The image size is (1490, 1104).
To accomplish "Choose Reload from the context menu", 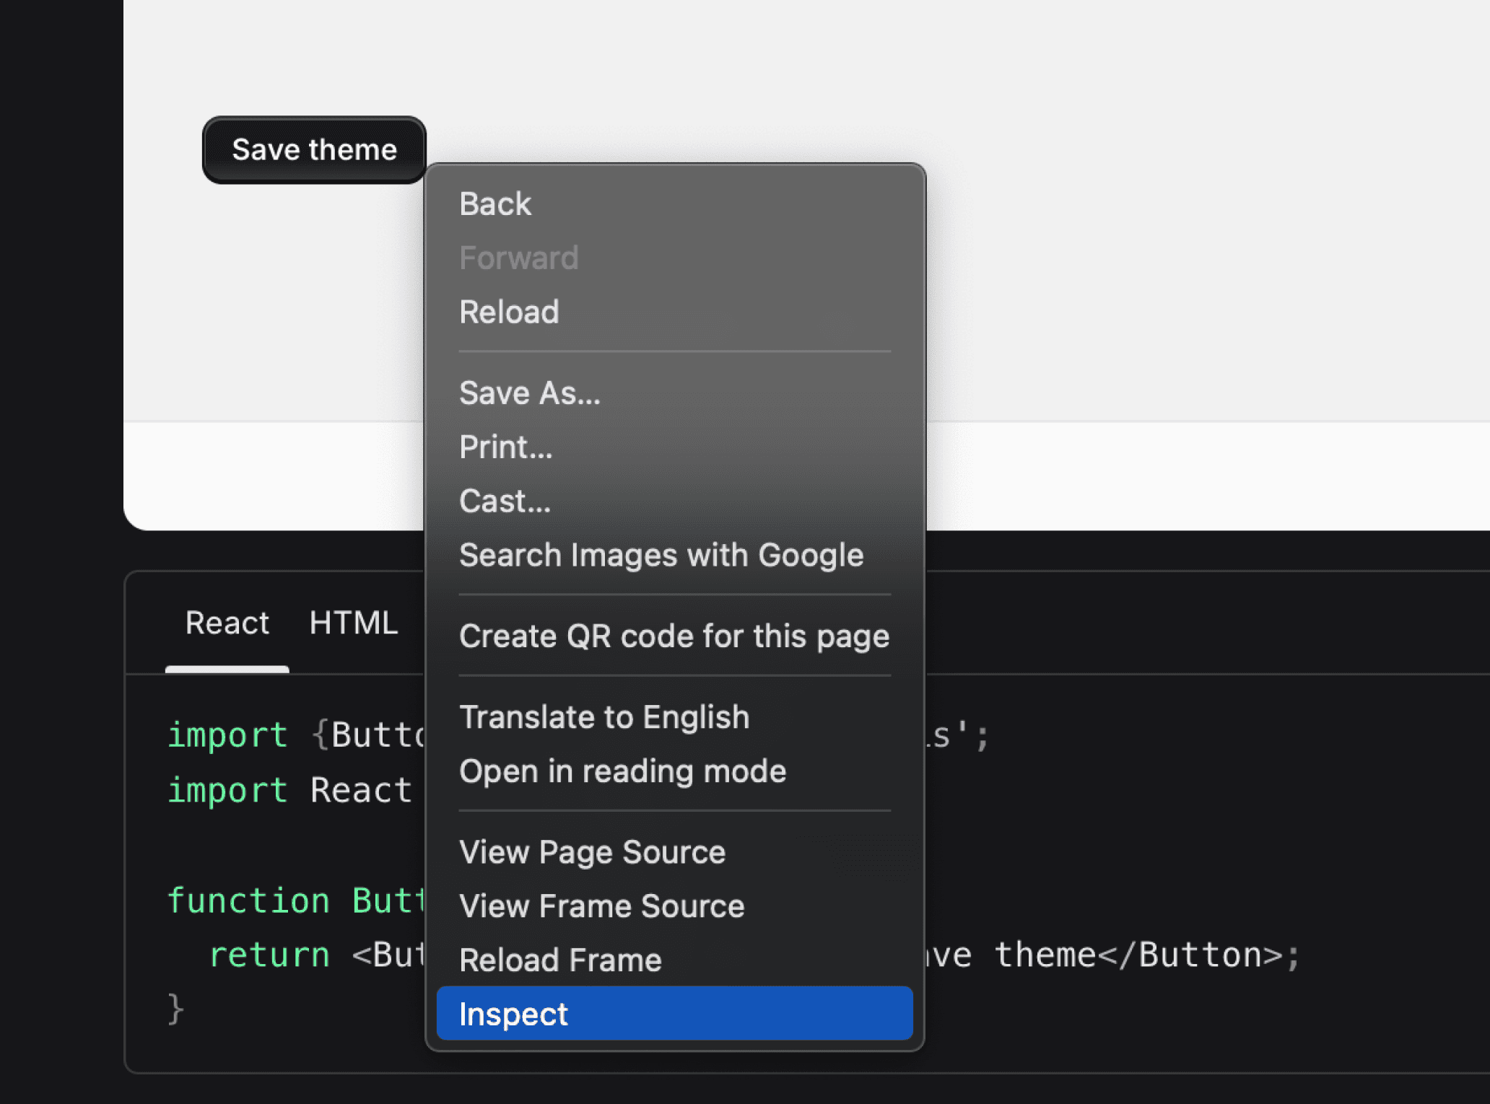I will 509,312.
